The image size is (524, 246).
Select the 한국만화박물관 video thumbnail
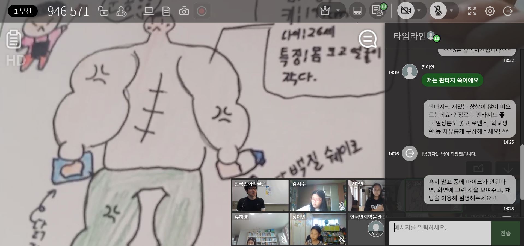[x=260, y=195]
